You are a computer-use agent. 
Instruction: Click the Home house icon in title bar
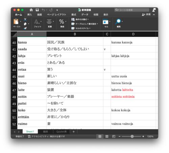[x=31, y=10]
